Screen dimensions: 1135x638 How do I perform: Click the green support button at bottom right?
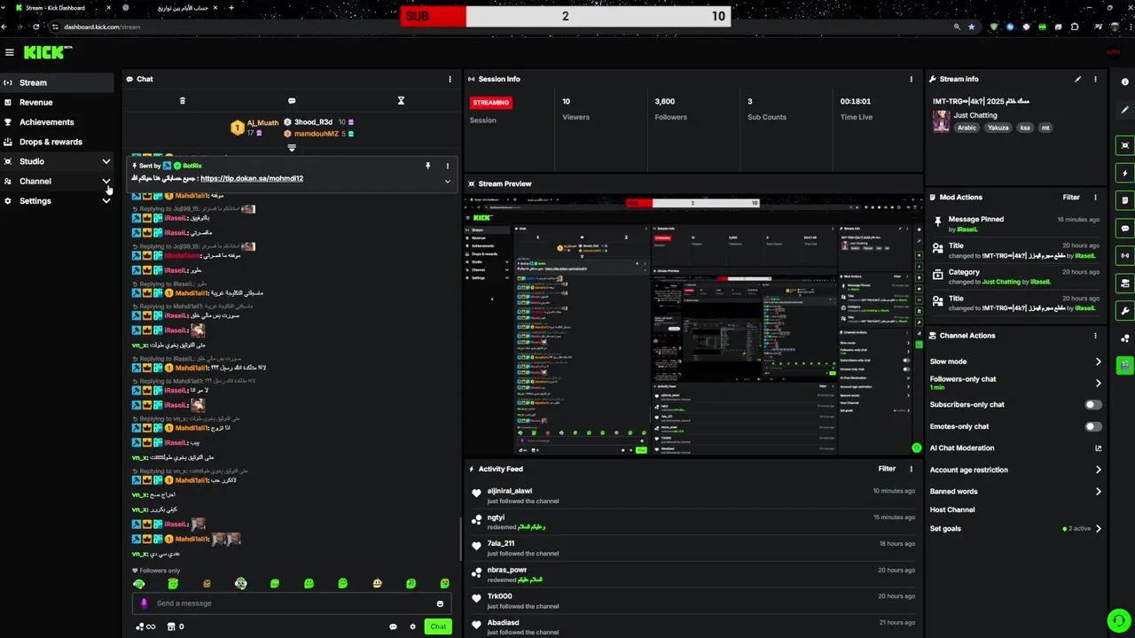coord(1119,619)
